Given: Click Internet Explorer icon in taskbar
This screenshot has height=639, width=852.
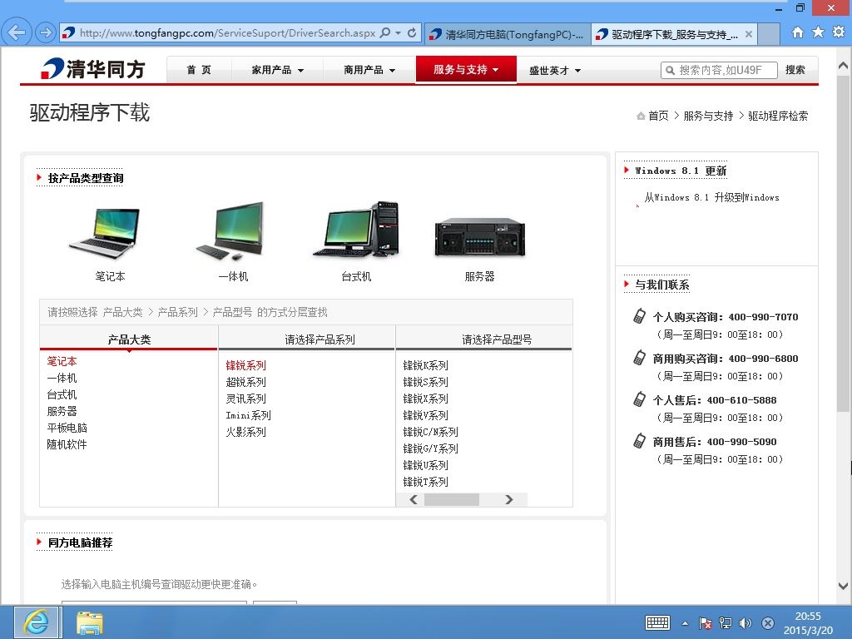Looking at the screenshot, I should coord(37,622).
